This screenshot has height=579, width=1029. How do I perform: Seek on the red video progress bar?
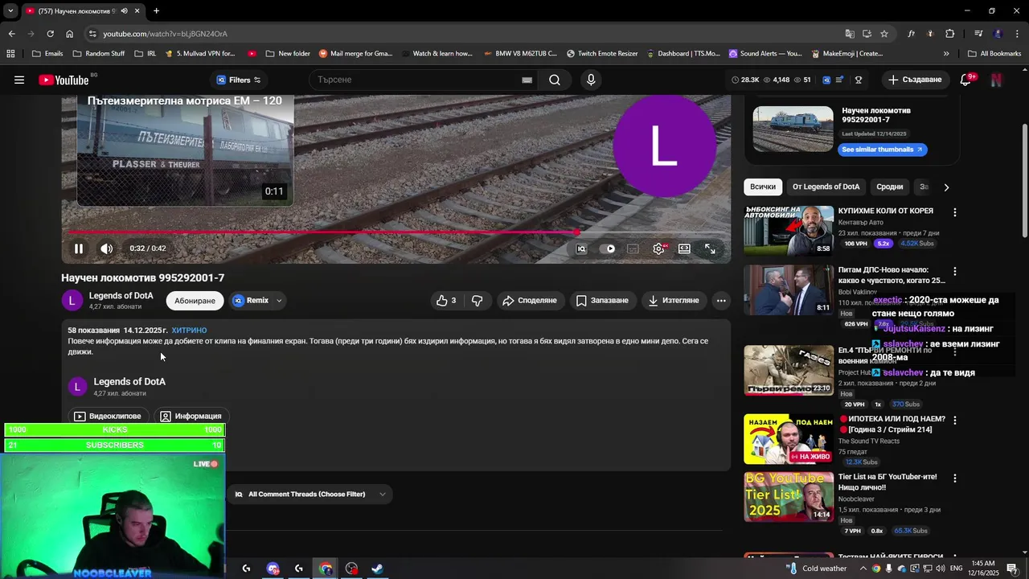pos(397,232)
